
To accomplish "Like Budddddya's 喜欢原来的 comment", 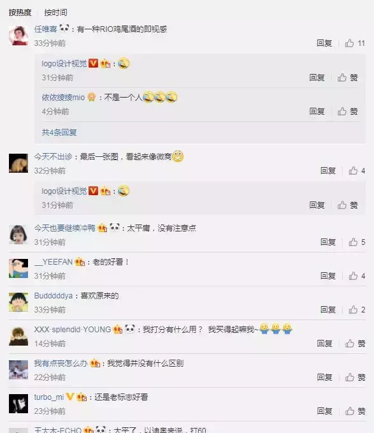I will click(x=357, y=309).
